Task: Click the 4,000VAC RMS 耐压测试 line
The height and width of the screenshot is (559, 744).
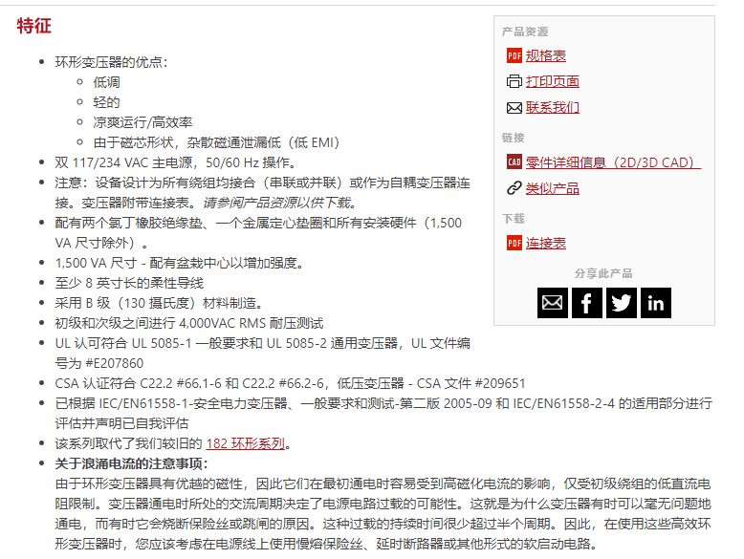Action: click(189, 323)
